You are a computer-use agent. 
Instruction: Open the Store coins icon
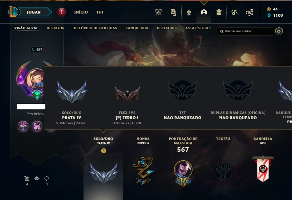249,12
